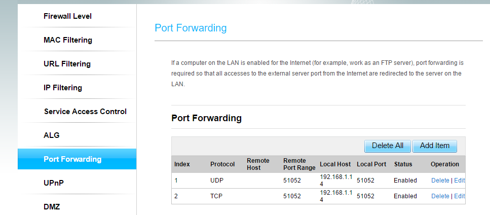Open the IP Filtering section
Image resolution: width=490 pixels, height=215 pixels.
63,88
